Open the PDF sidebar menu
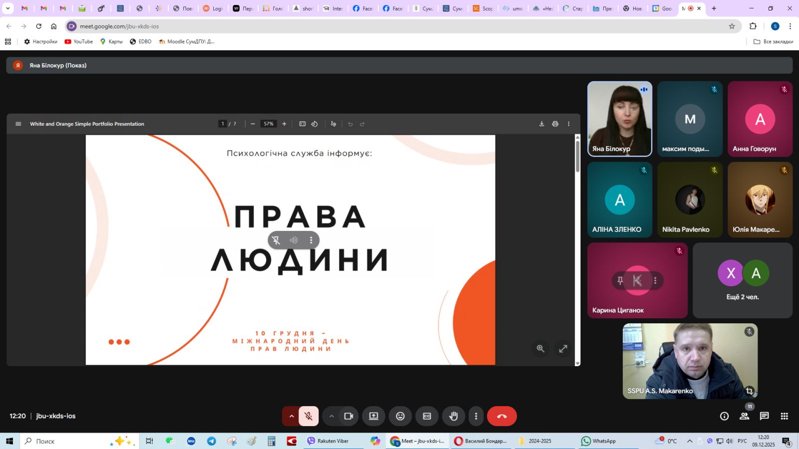This screenshot has height=449, width=799. pos(18,124)
